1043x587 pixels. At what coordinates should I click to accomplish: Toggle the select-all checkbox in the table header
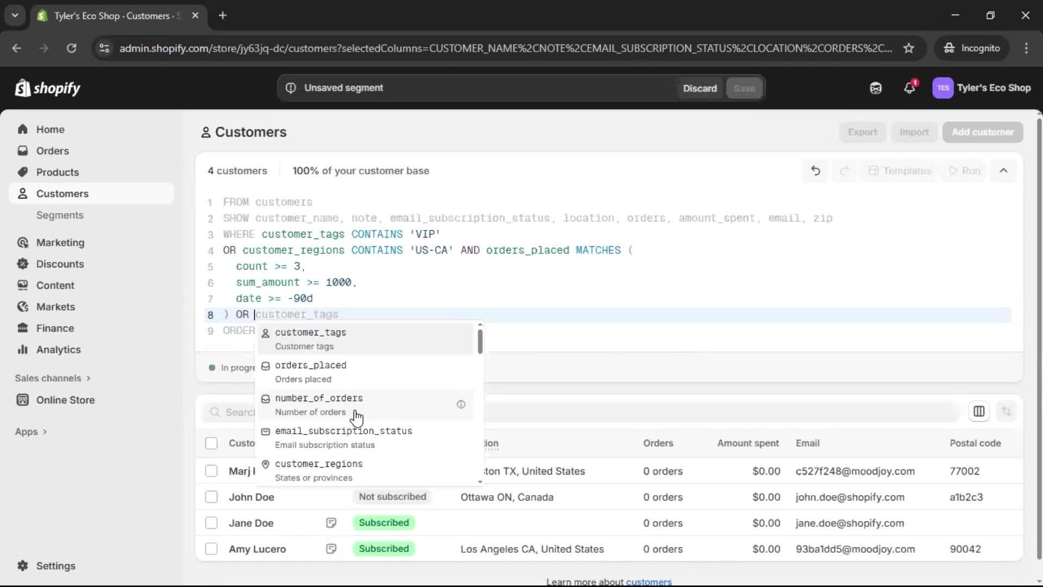coord(211,443)
